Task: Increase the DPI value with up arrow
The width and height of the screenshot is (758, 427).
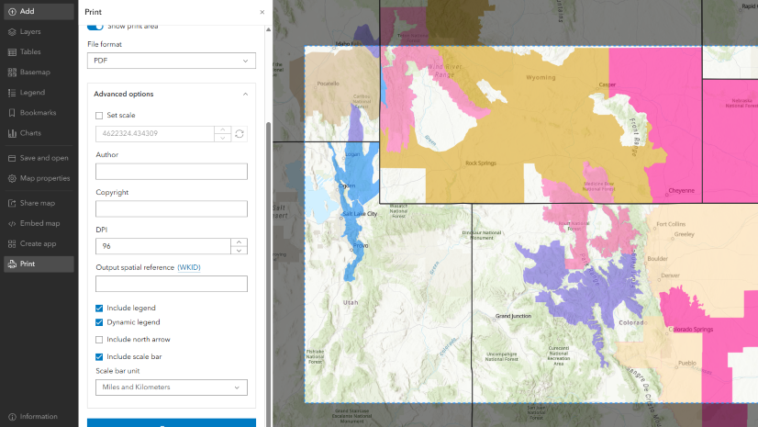Action: click(239, 242)
